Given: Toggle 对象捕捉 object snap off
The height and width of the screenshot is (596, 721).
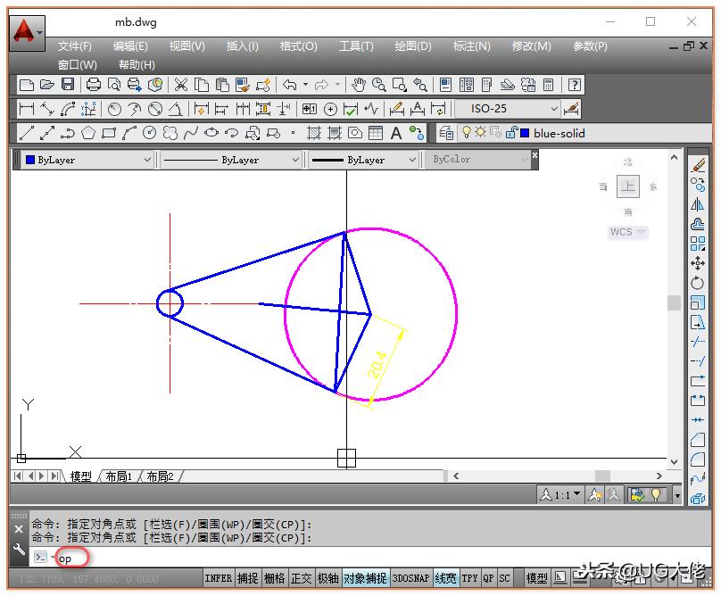Looking at the screenshot, I should (365, 578).
